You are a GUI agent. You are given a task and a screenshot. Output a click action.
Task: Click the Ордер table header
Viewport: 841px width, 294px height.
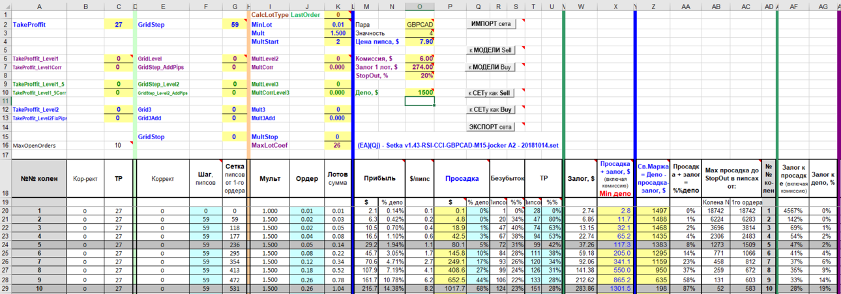pyautogui.click(x=307, y=178)
